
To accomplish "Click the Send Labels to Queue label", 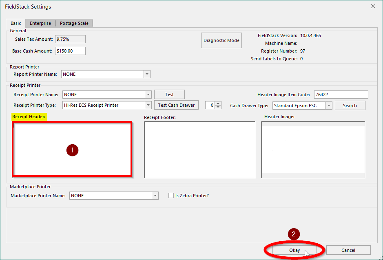I will [274, 59].
